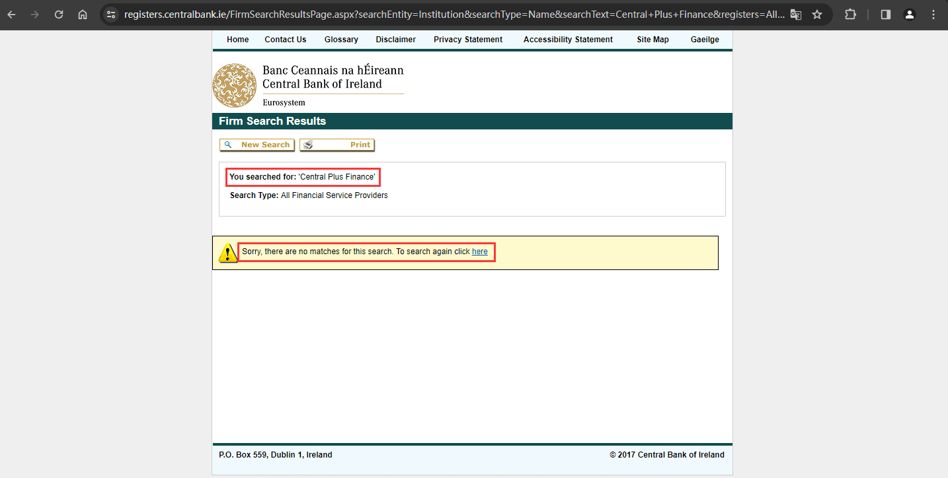Click the 'Eurosystem' text under logo
The image size is (948, 478).
tap(284, 102)
